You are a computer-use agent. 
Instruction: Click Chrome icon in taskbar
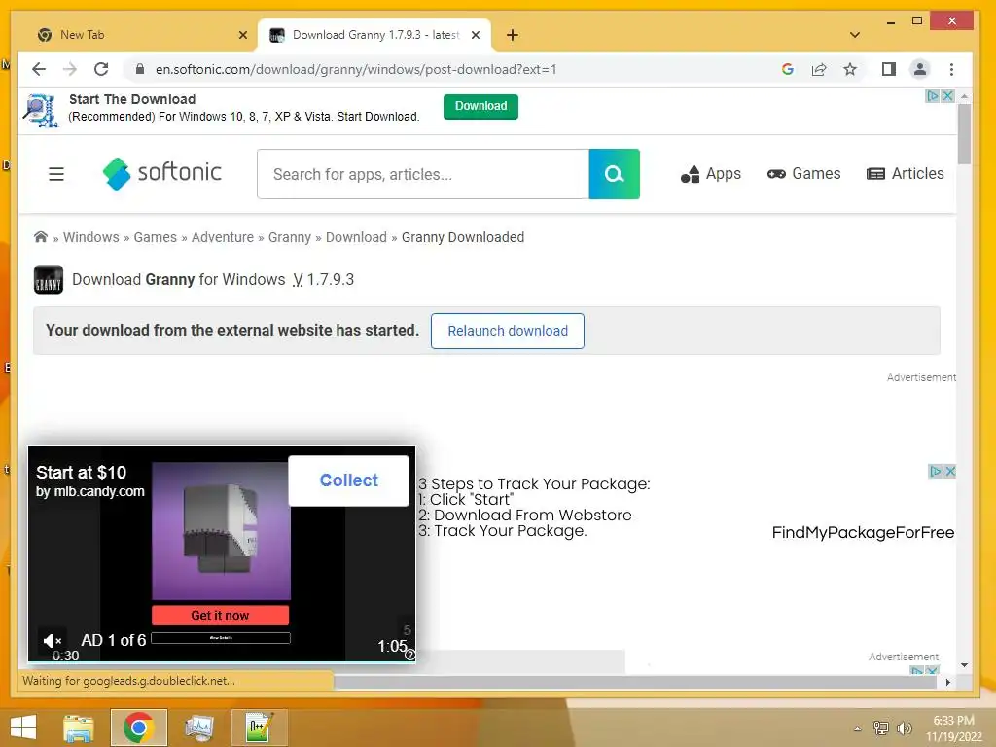tap(138, 728)
